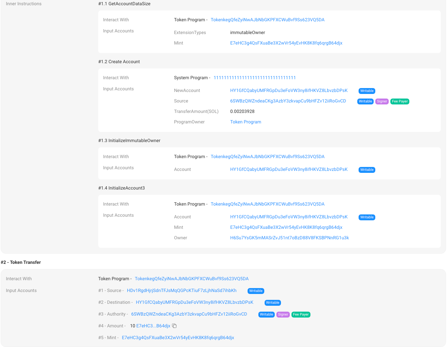This screenshot has height=347, width=447.
Task: Click the Writable badge beside NewAccount
Action: point(367,91)
